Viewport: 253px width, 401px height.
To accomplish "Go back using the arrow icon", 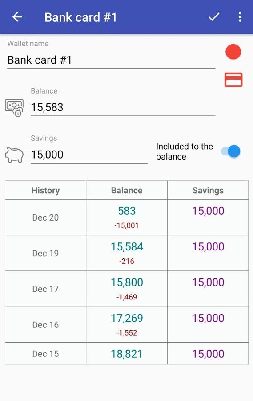I will [x=17, y=17].
